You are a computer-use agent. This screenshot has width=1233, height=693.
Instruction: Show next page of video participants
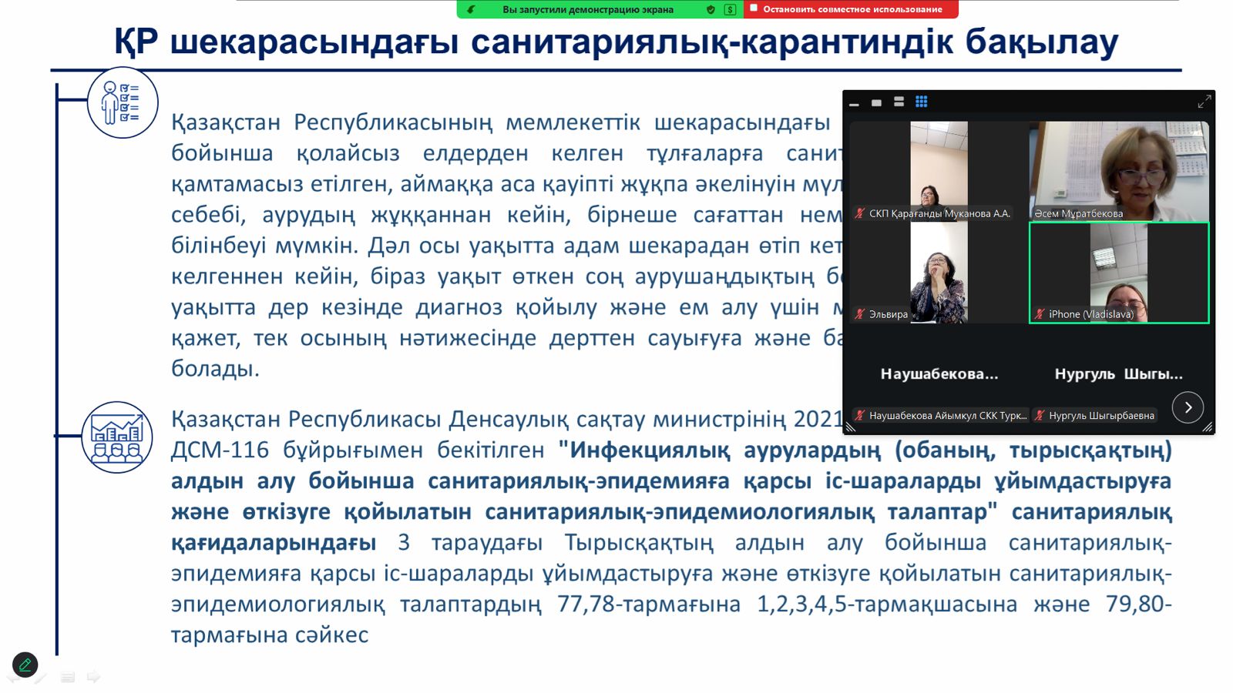point(1188,407)
